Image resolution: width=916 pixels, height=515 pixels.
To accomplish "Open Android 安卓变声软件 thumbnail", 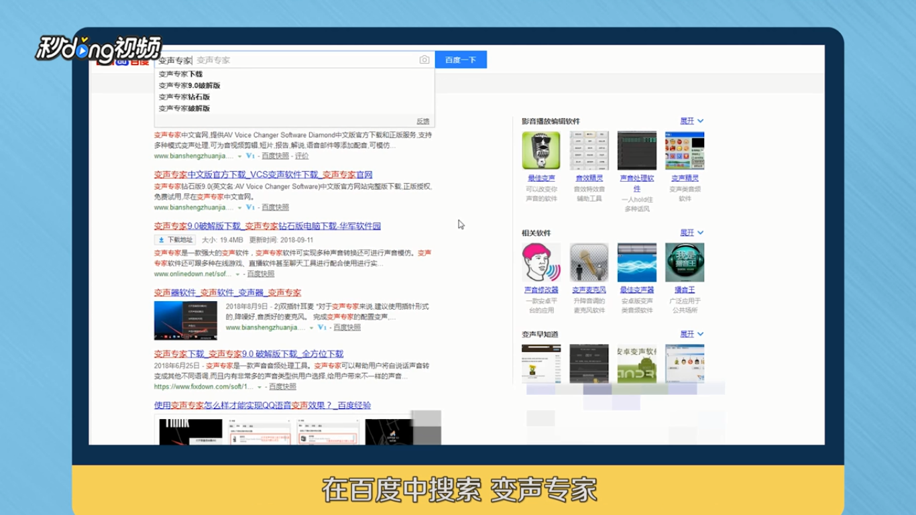I will pos(636,363).
